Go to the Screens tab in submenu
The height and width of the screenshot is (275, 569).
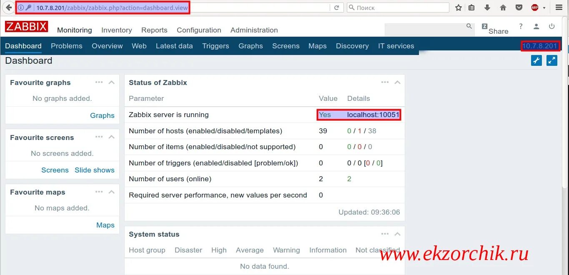tap(286, 46)
